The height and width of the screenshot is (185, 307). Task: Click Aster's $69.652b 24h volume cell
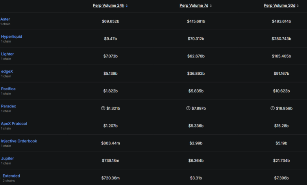(110, 21)
